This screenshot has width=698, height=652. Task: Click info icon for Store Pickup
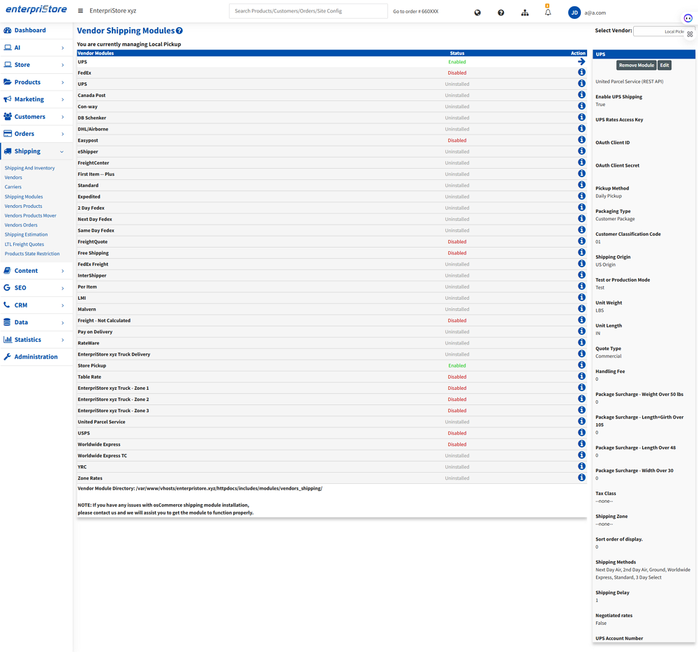[x=581, y=365]
